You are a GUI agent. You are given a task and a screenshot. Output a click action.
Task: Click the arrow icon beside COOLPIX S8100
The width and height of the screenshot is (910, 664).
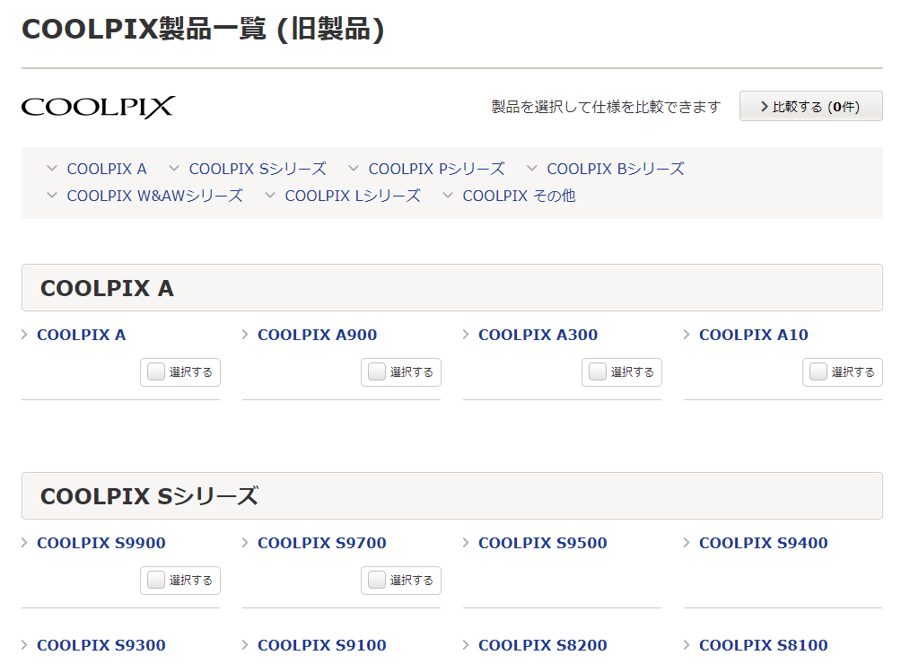click(x=687, y=645)
